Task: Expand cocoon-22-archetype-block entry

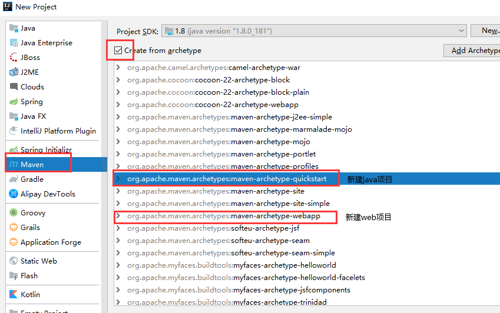Action: (x=118, y=79)
